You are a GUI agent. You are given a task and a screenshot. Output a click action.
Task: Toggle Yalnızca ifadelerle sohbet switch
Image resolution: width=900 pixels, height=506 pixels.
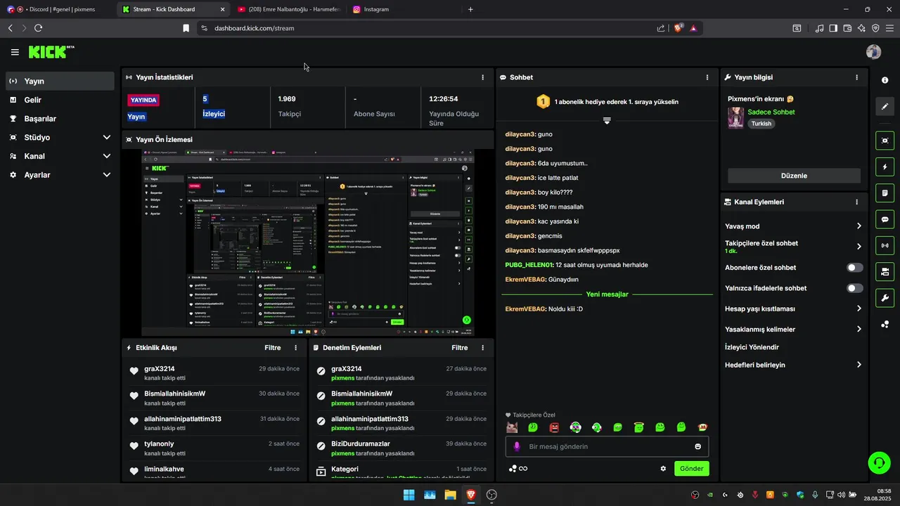coord(854,288)
